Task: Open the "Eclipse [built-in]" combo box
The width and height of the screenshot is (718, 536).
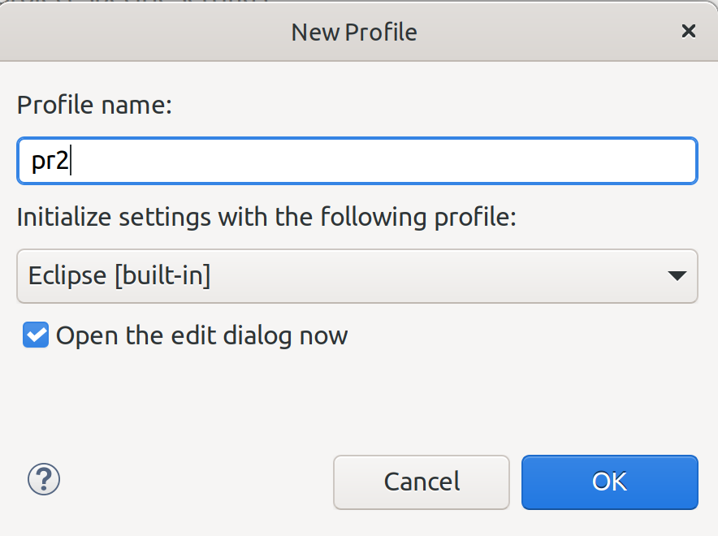Action: pyautogui.click(x=357, y=276)
